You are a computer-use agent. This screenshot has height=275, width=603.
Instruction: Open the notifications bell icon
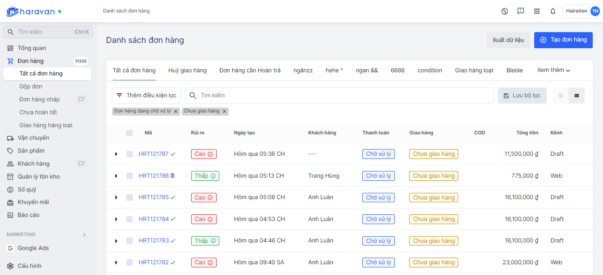tap(553, 11)
